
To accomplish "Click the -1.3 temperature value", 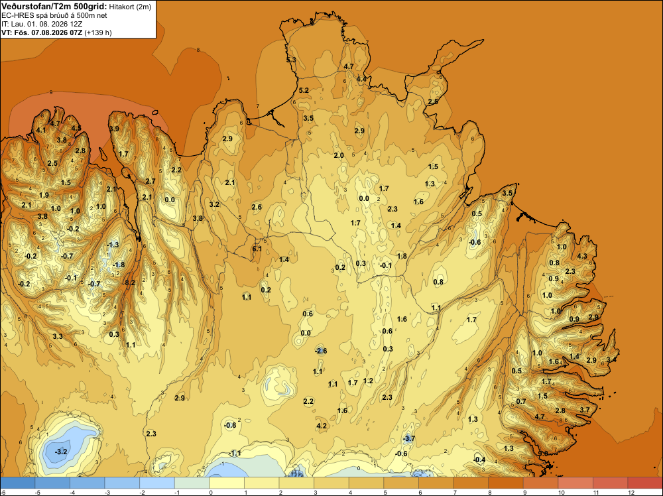I will pyautogui.click(x=113, y=245).
